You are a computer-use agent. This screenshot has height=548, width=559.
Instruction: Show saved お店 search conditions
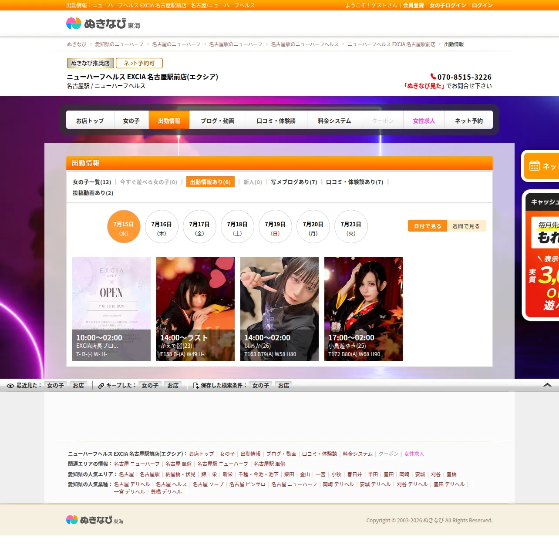click(x=284, y=386)
